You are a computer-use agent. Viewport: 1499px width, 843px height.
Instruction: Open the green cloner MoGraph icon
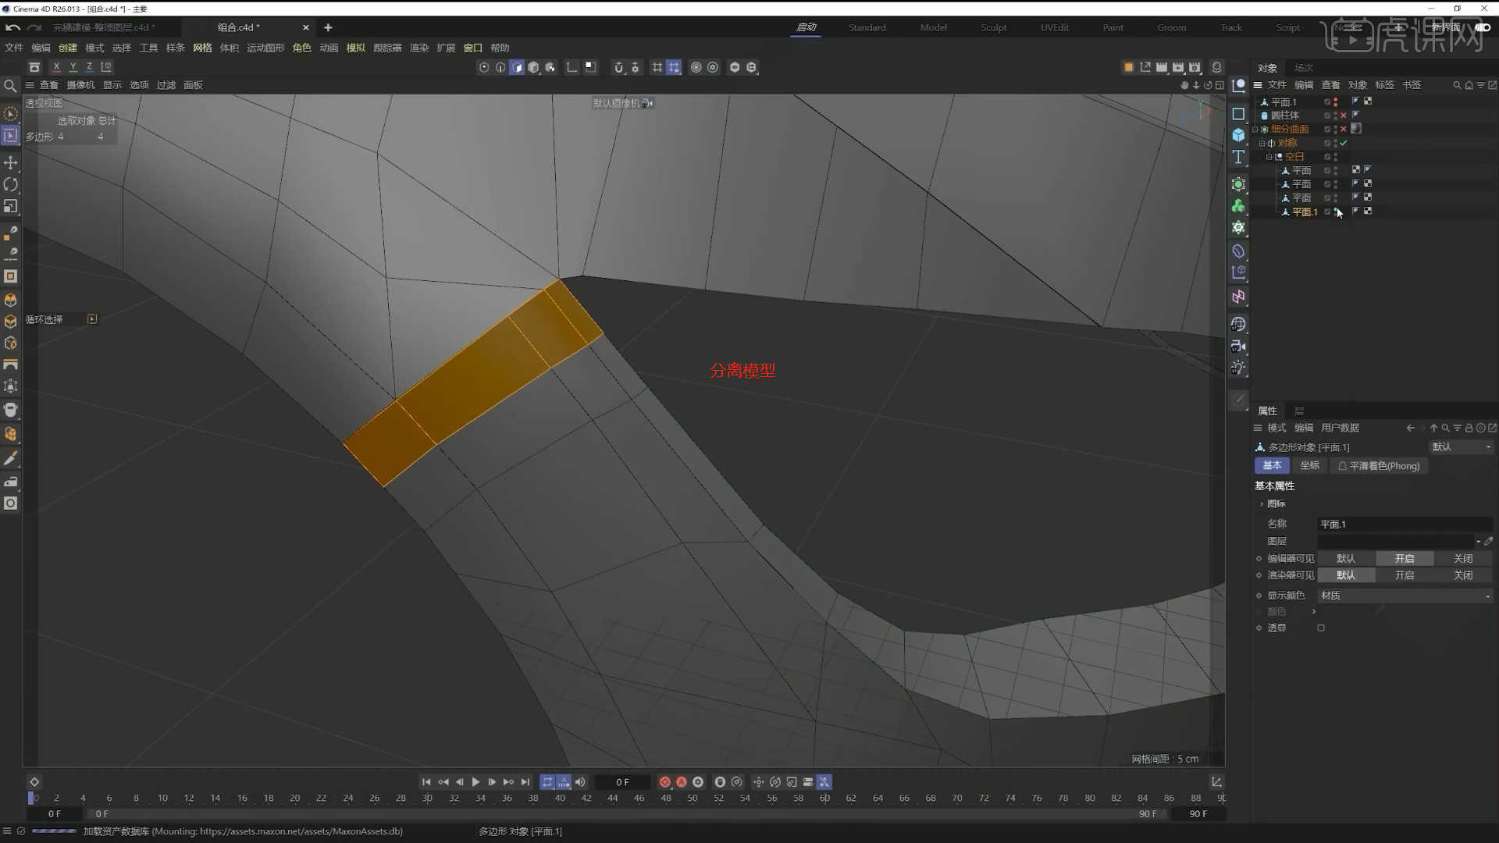pyautogui.click(x=1238, y=206)
